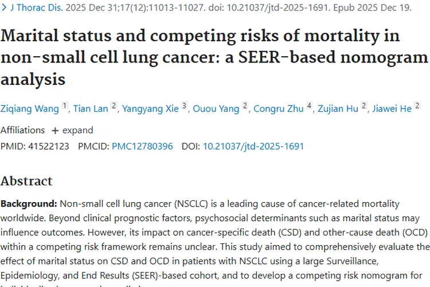
Task: Click the Abstract section heading
Action: 26,181
